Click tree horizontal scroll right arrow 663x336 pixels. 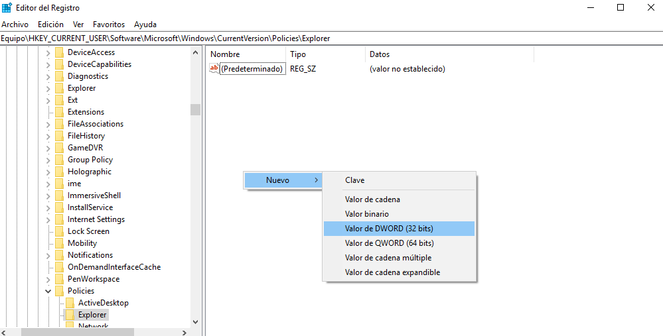tap(184, 332)
